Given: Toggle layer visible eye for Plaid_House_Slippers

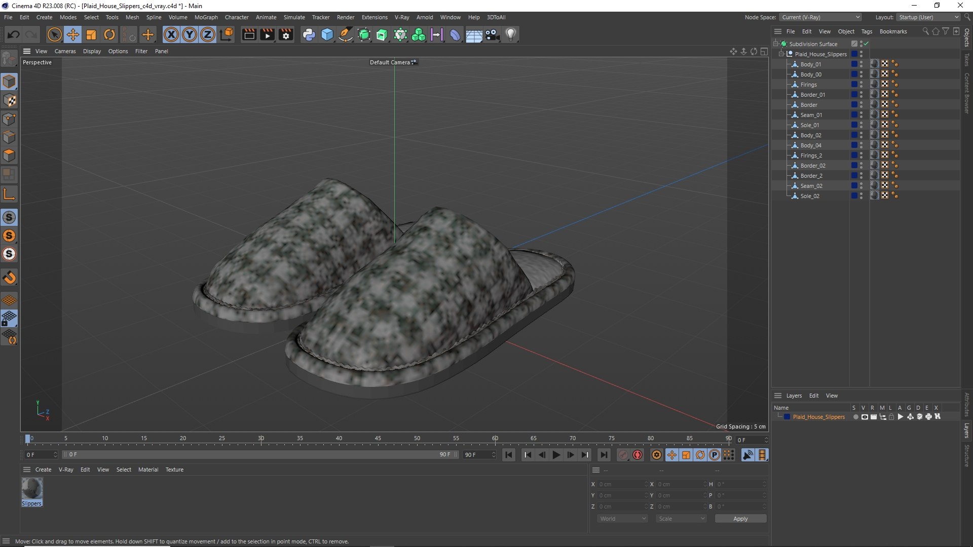Looking at the screenshot, I should [x=865, y=417].
